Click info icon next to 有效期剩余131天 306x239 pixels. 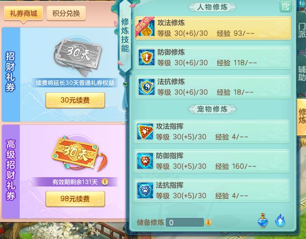tap(105, 182)
